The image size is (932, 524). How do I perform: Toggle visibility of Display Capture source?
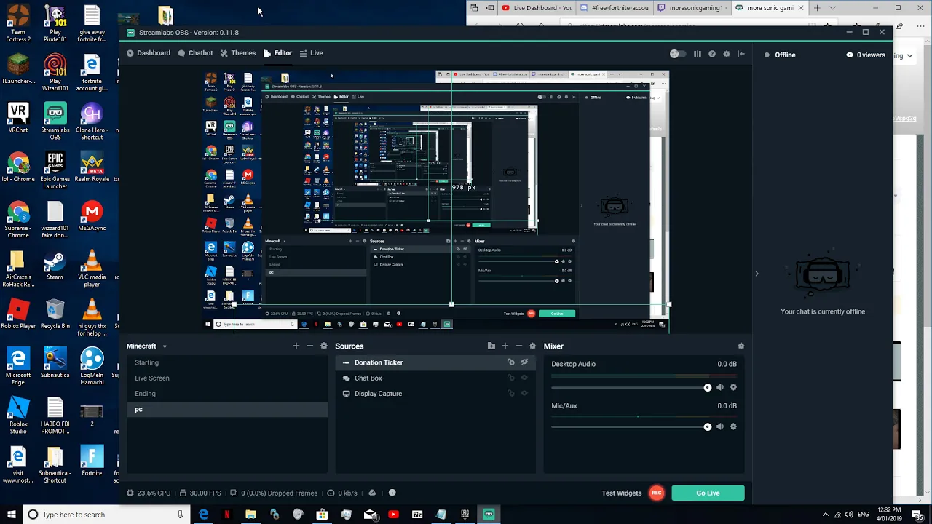pyautogui.click(x=524, y=394)
